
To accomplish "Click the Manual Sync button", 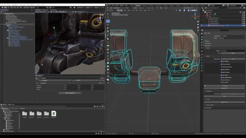I will click(x=225, y=88).
